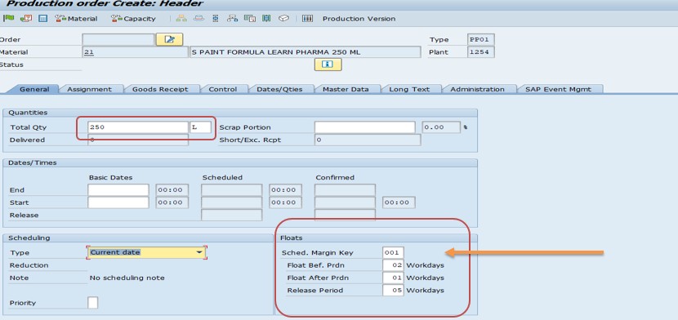Click the Basic Dates End date field

(118, 190)
